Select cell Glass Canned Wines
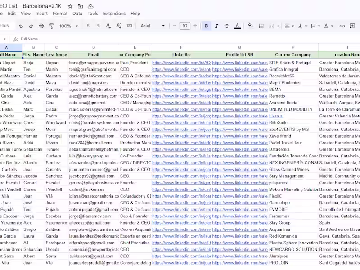360x270 pixels. pyautogui.click(x=293, y=170)
